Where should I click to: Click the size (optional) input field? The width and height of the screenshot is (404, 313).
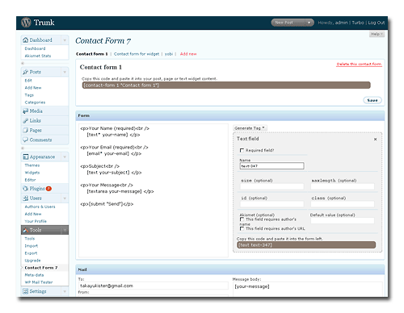coord(272,186)
